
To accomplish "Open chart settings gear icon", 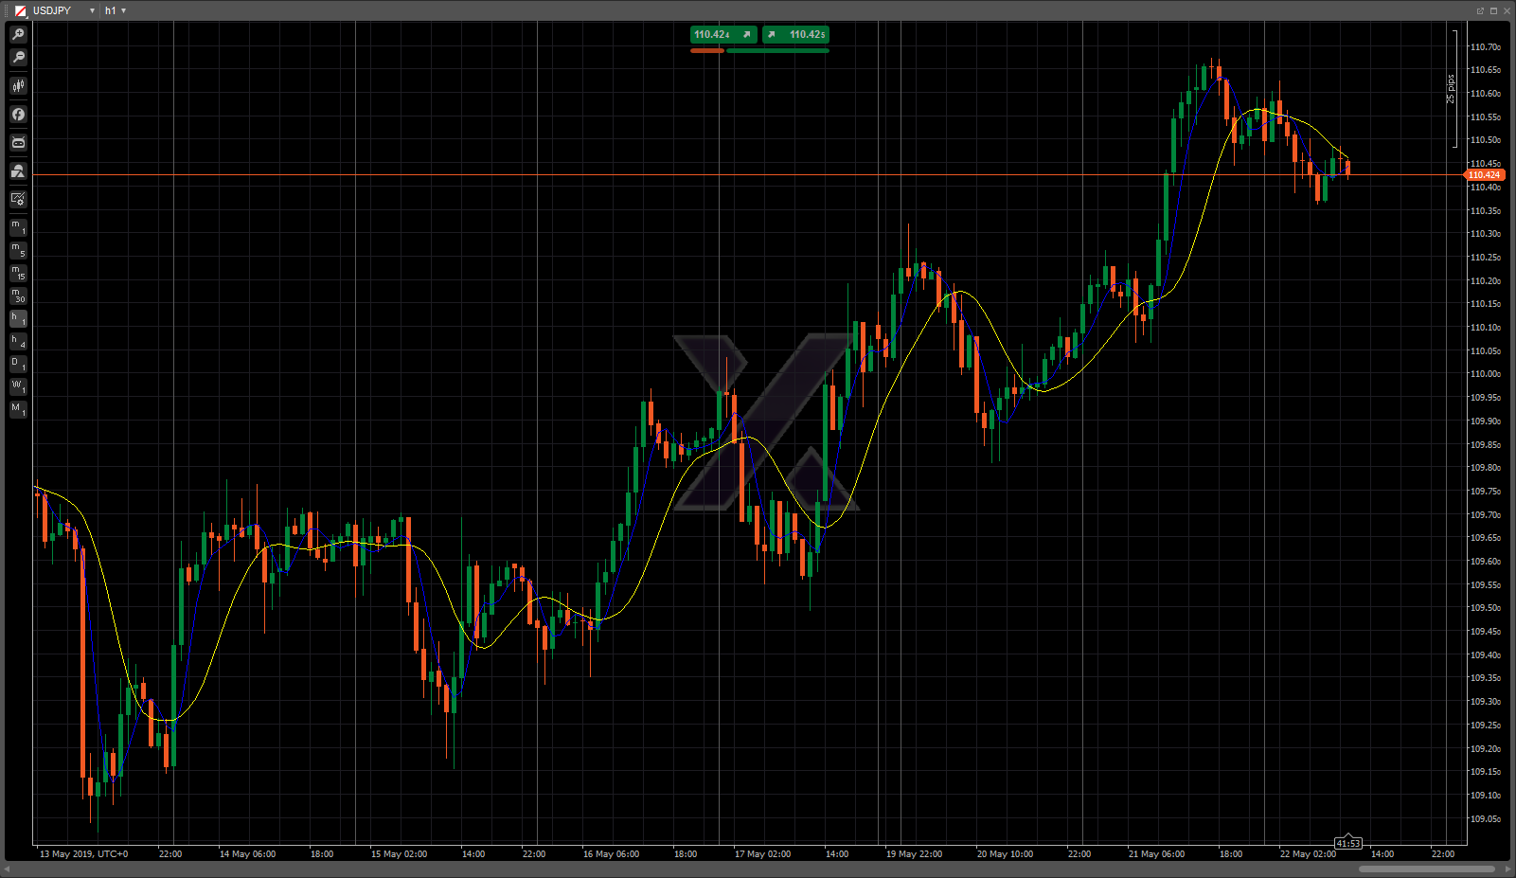I will tap(18, 200).
